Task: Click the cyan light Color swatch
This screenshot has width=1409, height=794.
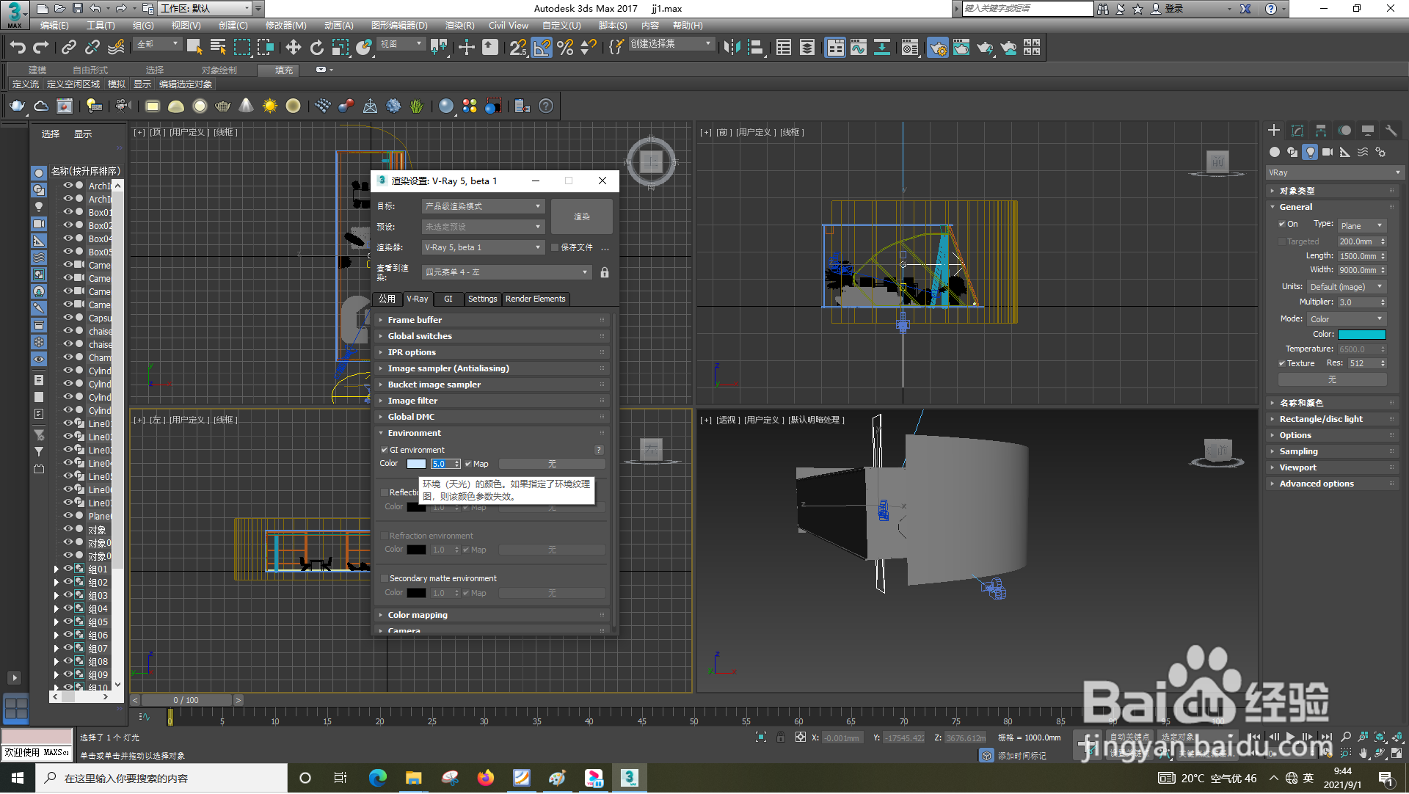Action: click(1362, 335)
